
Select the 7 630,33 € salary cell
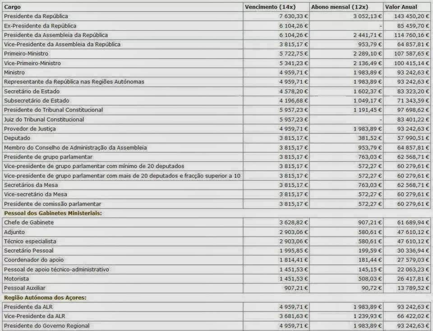coord(294,16)
